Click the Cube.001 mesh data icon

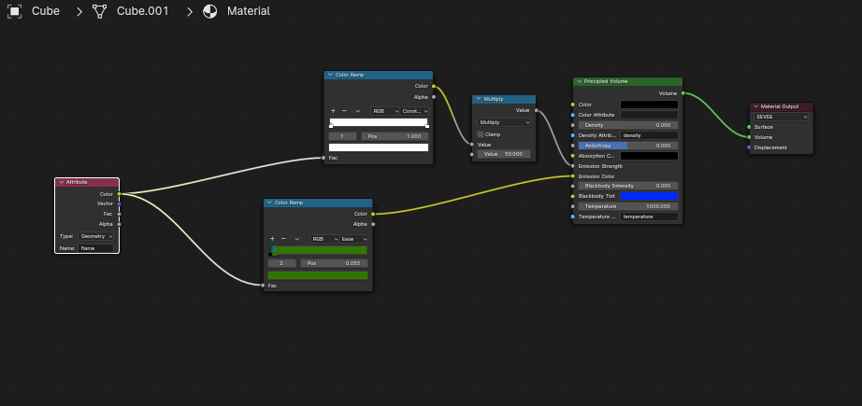pyautogui.click(x=99, y=11)
